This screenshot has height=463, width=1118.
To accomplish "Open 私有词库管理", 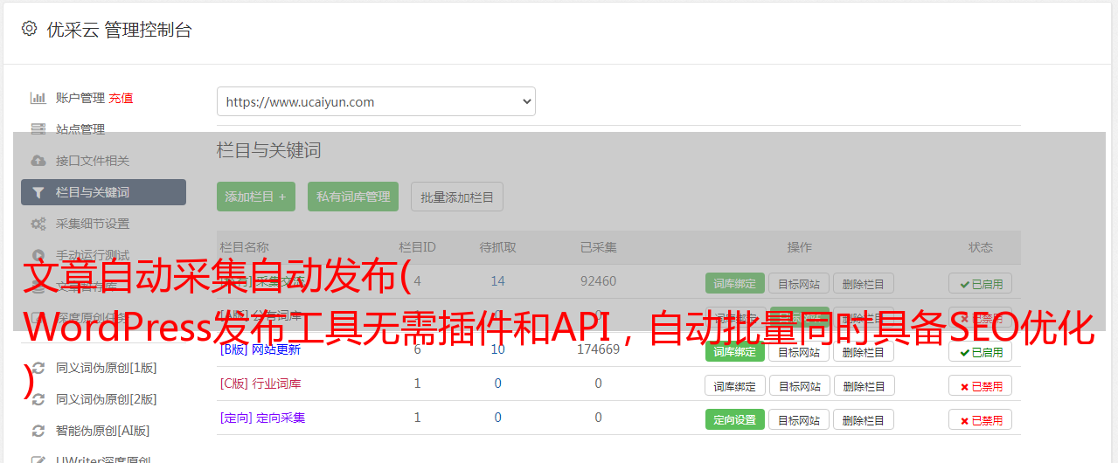I will pyautogui.click(x=353, y=197).
